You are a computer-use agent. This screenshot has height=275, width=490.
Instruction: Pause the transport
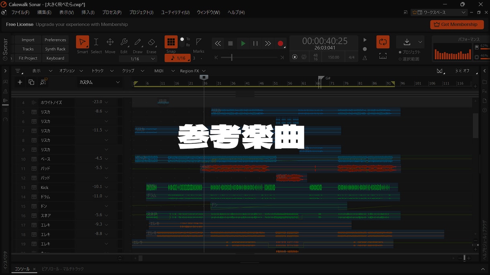click(x=255, y=43)
